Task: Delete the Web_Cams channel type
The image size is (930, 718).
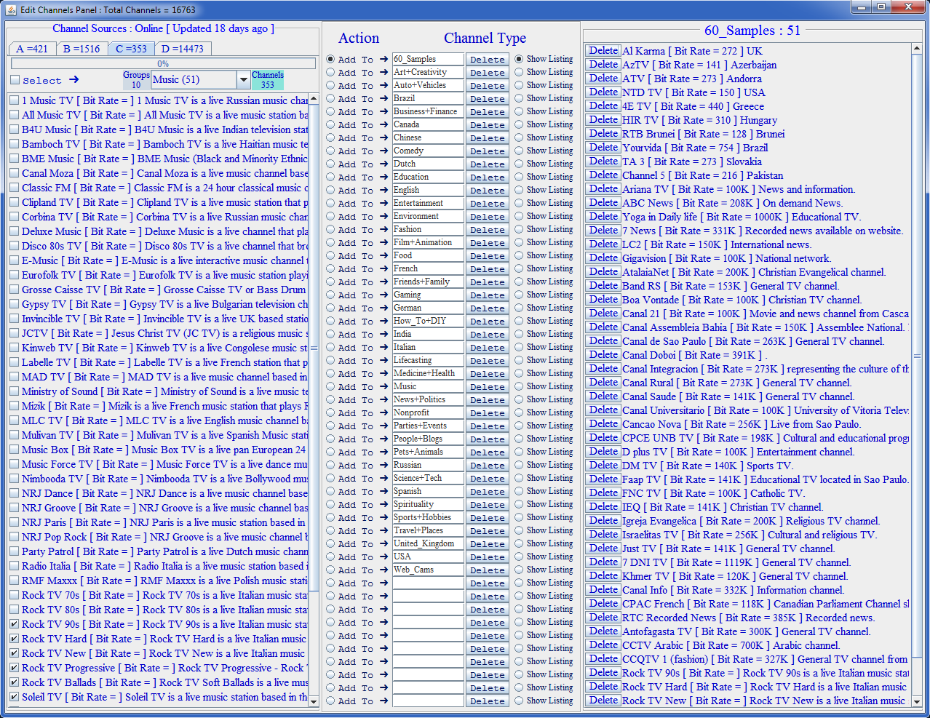Action: 488,570
